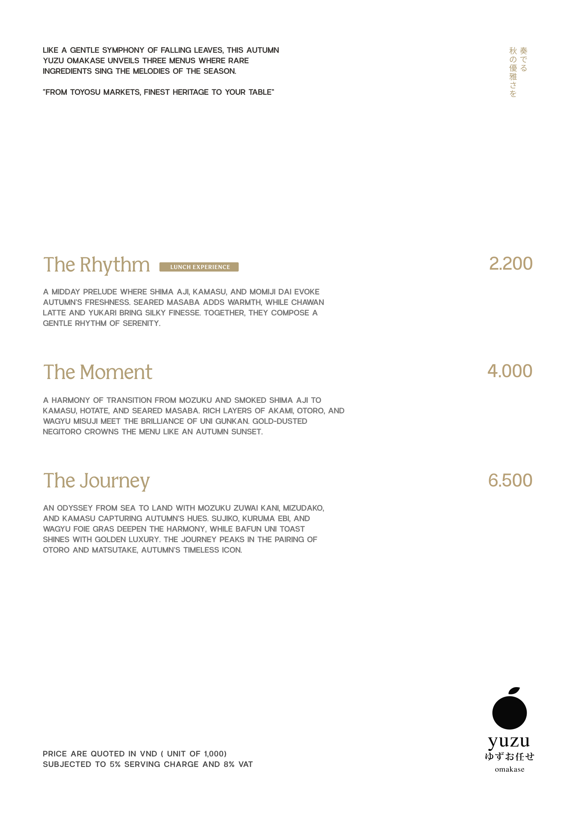The image size is (576, 814).
Task: Click the black yuzu fruit logo
Action: [x=509, y=713]
